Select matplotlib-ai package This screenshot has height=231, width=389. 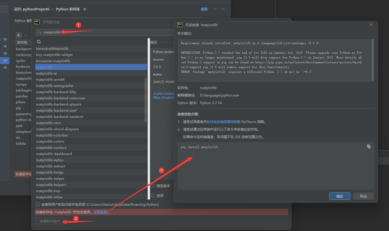click(x=91, y=73)
